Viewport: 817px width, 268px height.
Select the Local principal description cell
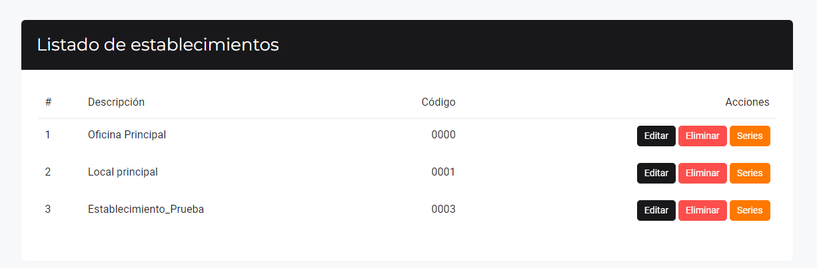coord(123,172)
